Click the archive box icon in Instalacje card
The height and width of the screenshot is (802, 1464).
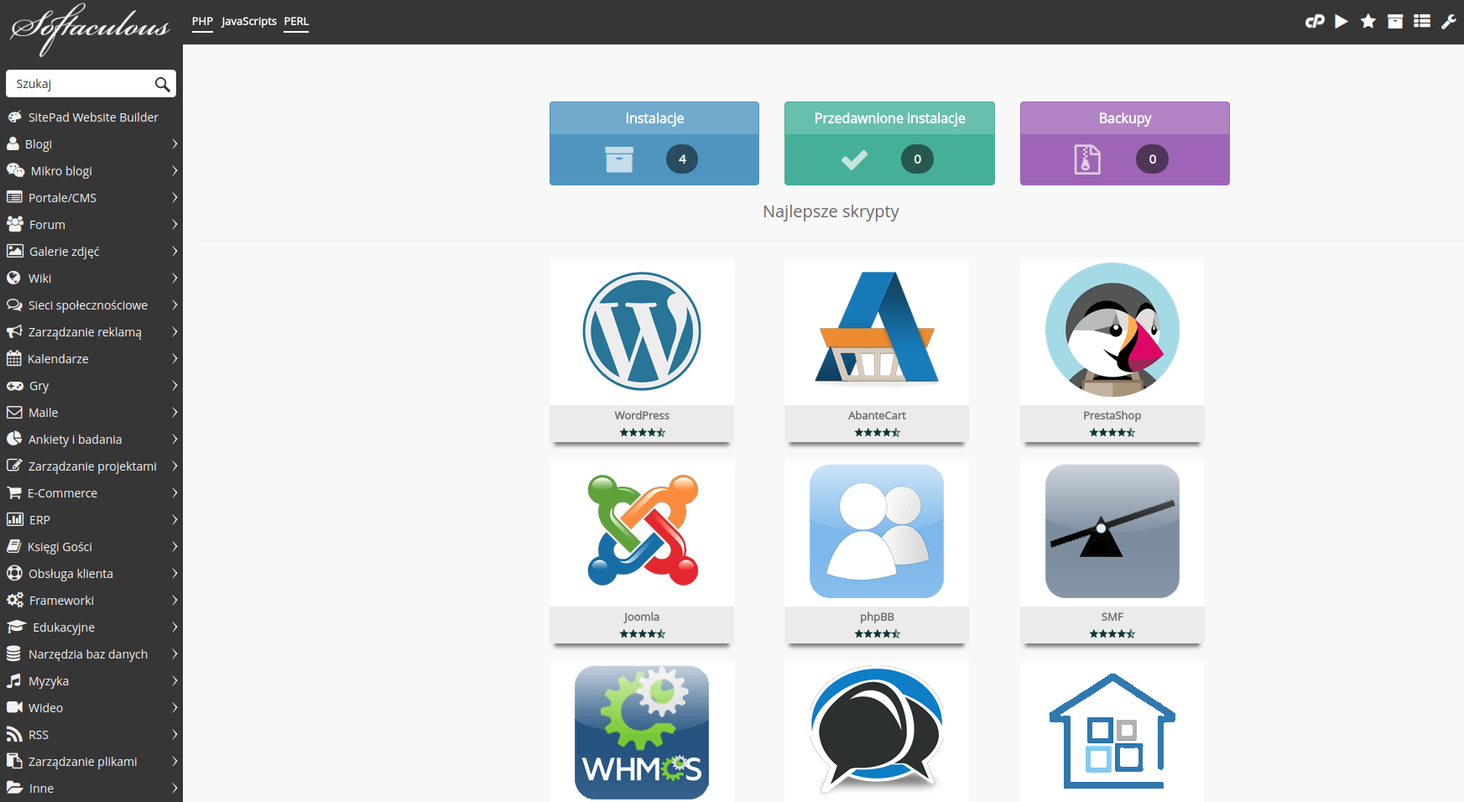[619, 159]
